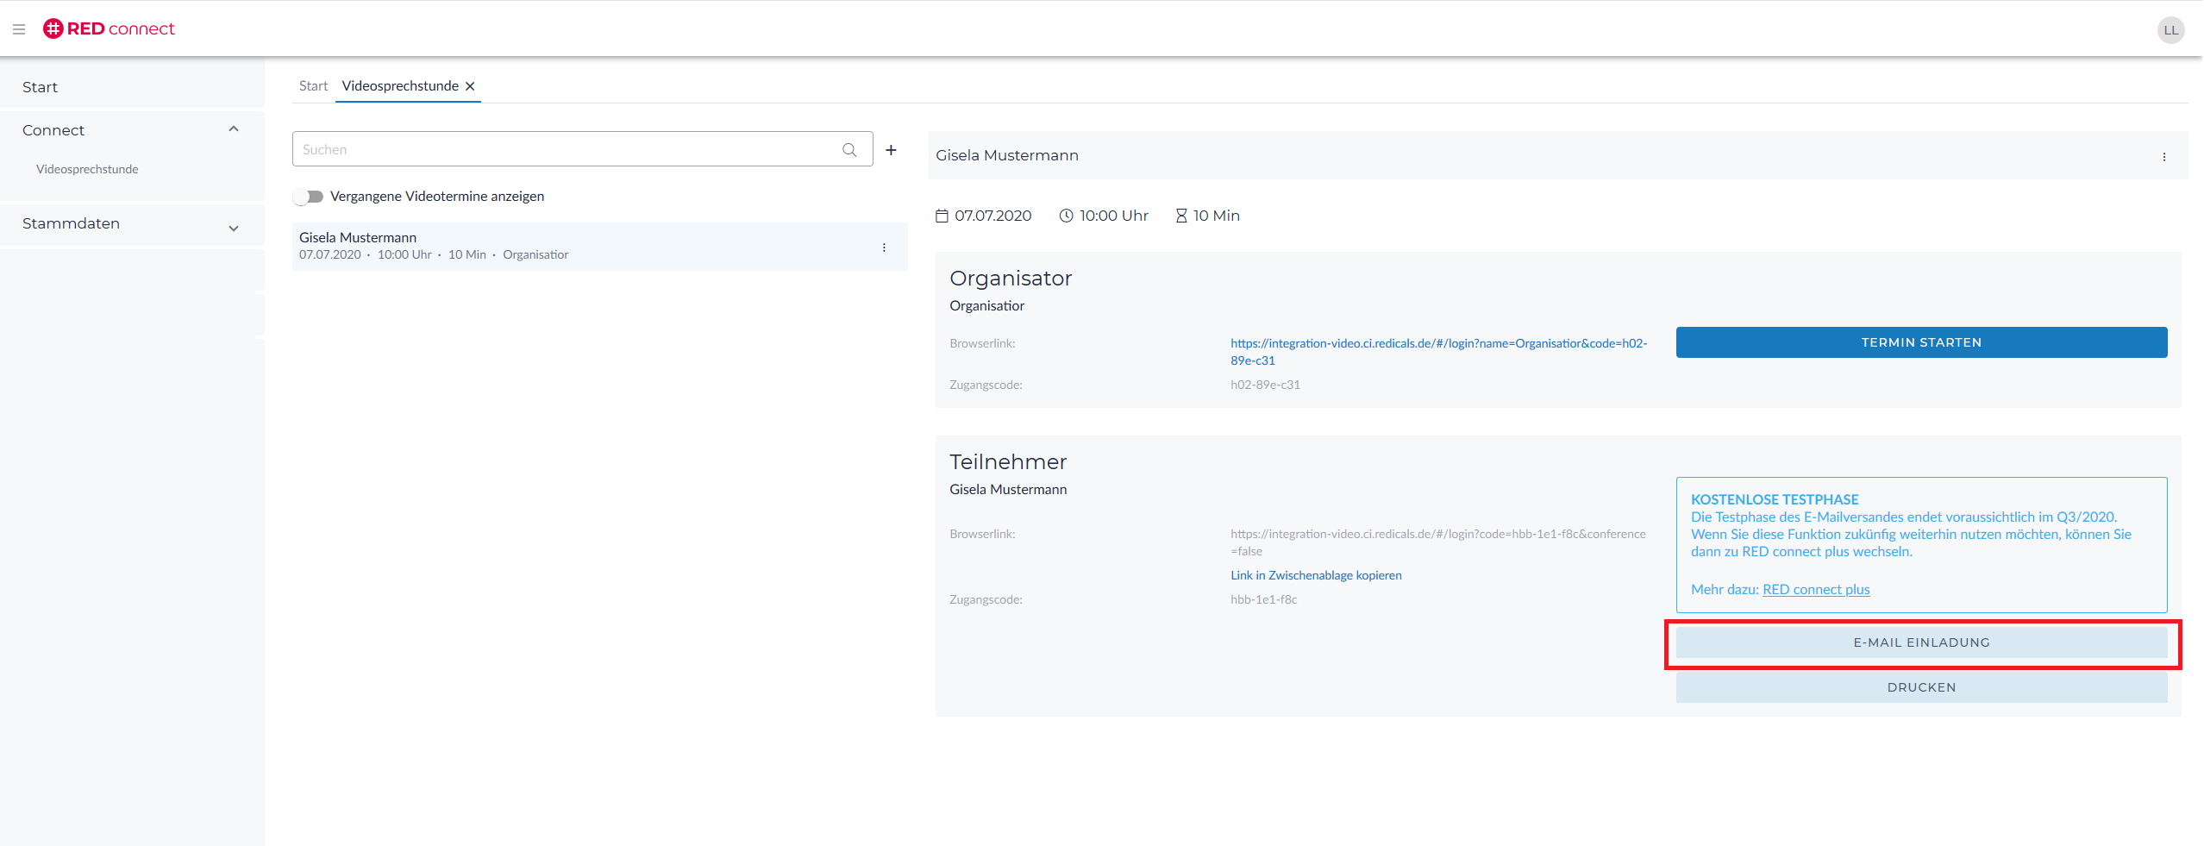Click into the Suchen search field
The image size is (2204, 846).
click(565, 149)
